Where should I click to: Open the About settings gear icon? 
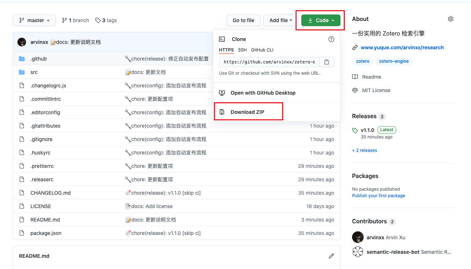click(451, 19)
